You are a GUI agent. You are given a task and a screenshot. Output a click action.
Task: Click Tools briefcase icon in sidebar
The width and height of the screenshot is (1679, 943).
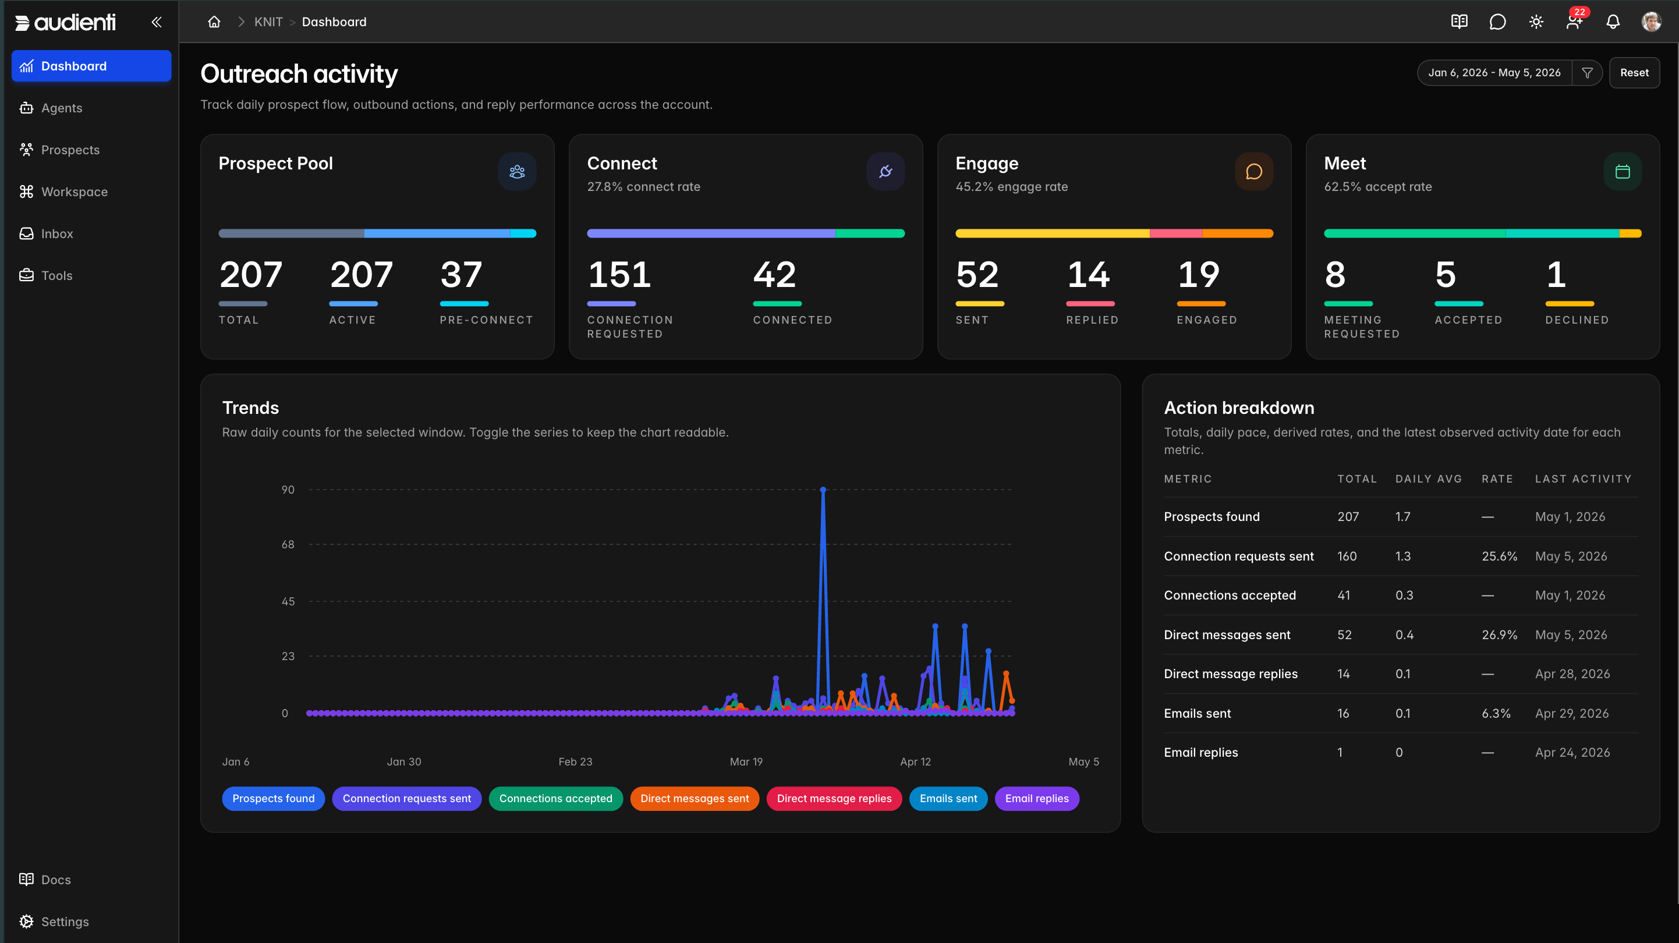(x=26, y=275)
